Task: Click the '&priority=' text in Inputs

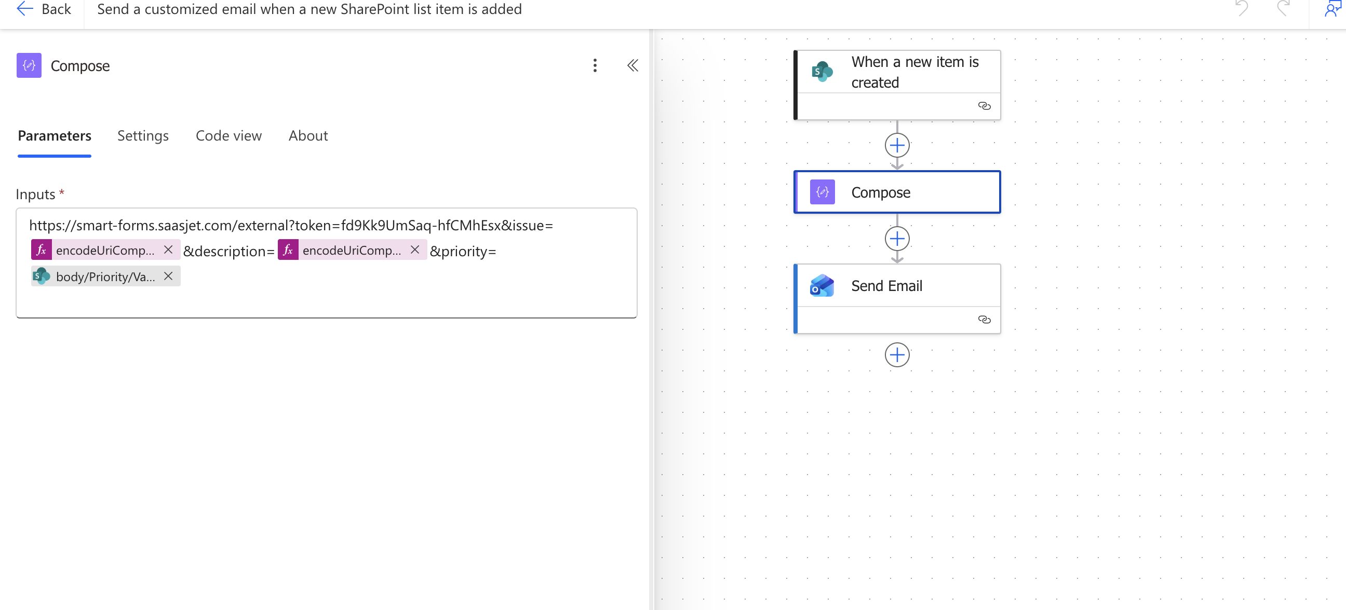Action: [x=462, y=251]
